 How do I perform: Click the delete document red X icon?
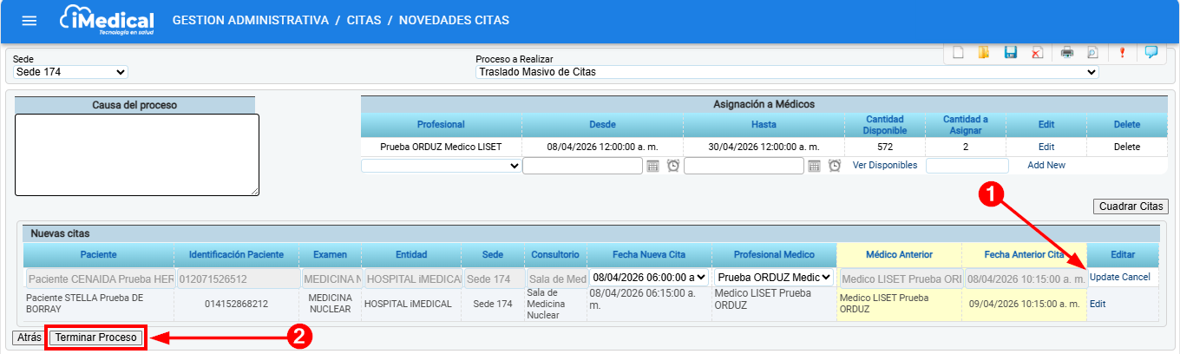coord(1037,52)
